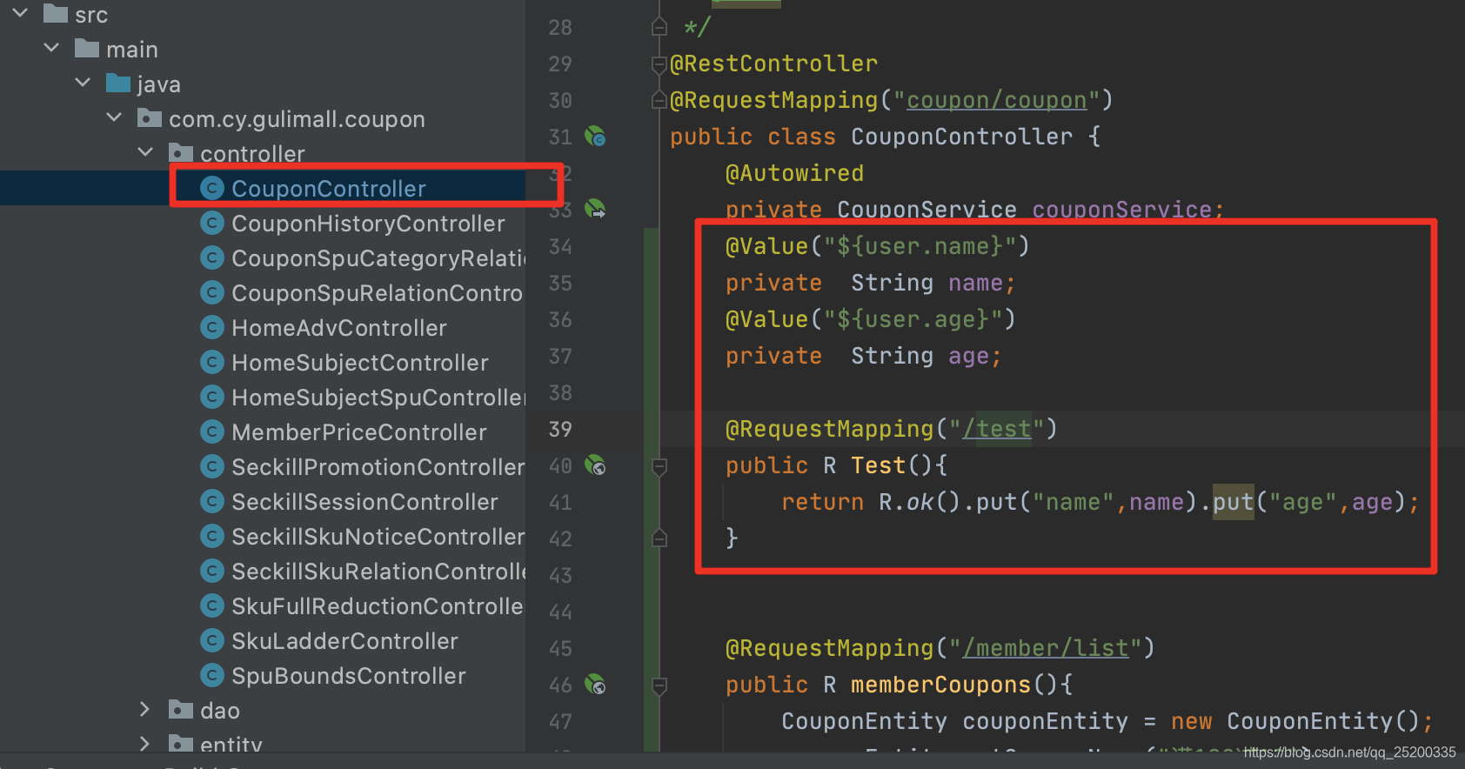1465x769 pixels.
Task: Select the main folder icon
Action: (87, 48)
